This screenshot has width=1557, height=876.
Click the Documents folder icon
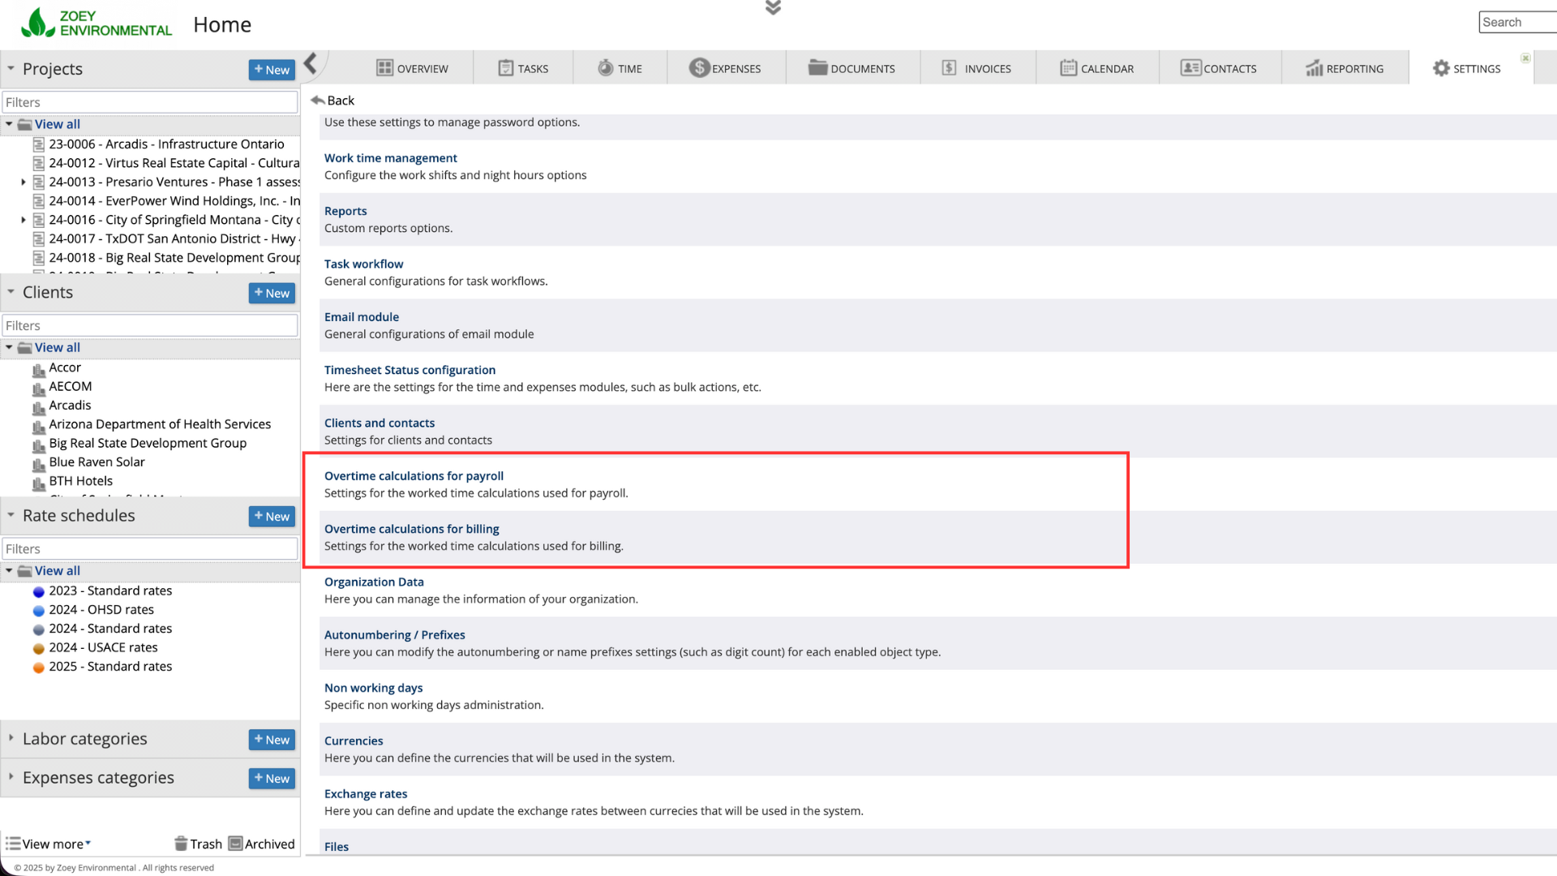(817, 68)
